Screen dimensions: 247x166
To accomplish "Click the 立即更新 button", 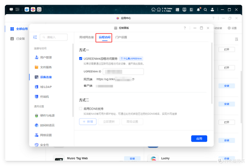I will pos(109,122).
